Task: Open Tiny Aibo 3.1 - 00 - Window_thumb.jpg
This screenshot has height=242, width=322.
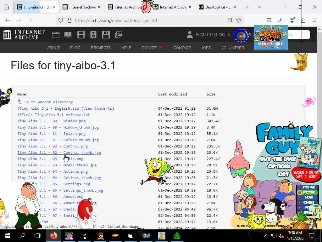Action: click(58, 127)
